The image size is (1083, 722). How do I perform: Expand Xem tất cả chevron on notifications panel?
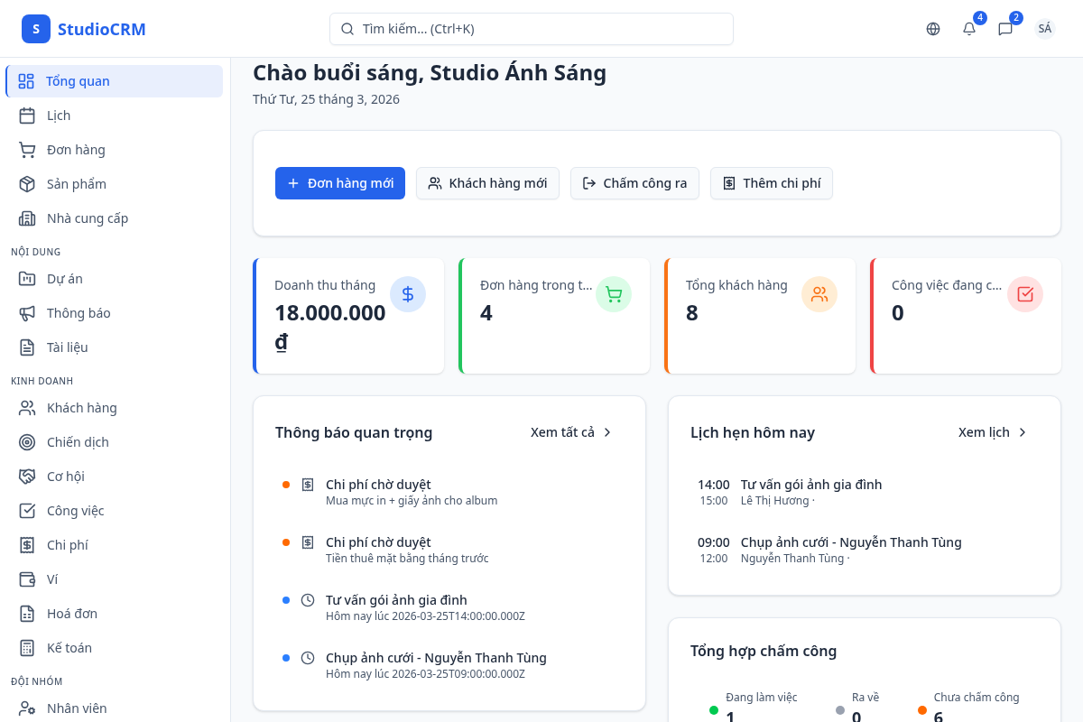tap(607, 432)
